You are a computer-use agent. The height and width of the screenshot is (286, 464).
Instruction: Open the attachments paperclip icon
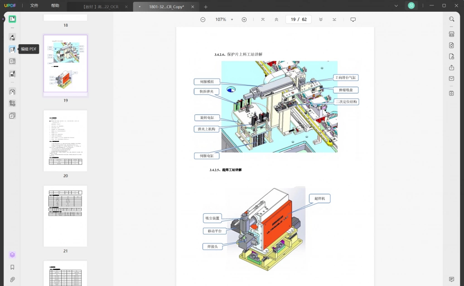(12, 279)
